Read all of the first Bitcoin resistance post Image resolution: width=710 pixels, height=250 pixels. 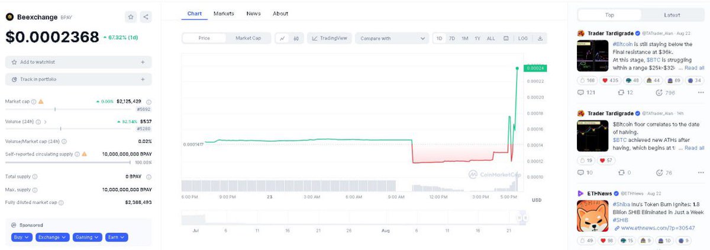click(x=694, y=68)
